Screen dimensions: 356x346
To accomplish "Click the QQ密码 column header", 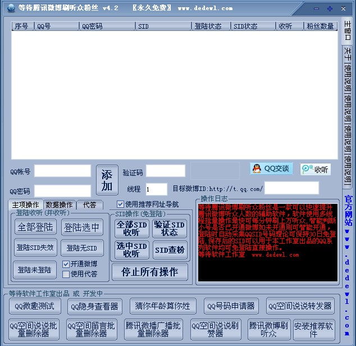I will (x=107, y=26).
